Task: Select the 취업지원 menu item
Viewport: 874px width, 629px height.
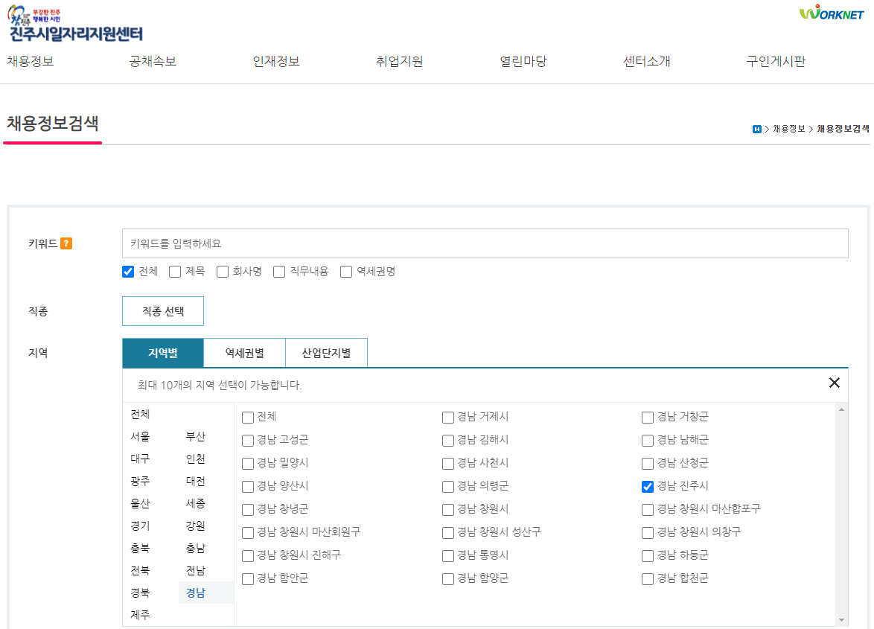Action: tap(399, 62)
